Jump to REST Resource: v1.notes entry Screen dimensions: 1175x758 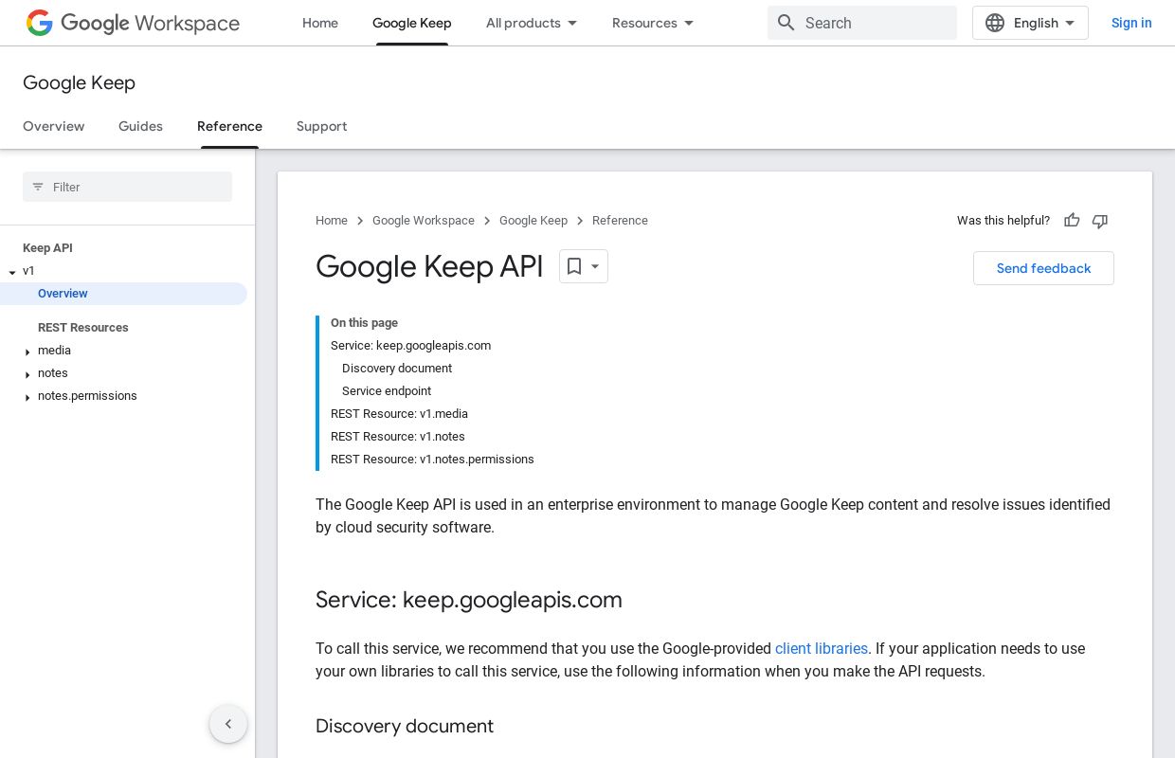(x=398, y=437)
